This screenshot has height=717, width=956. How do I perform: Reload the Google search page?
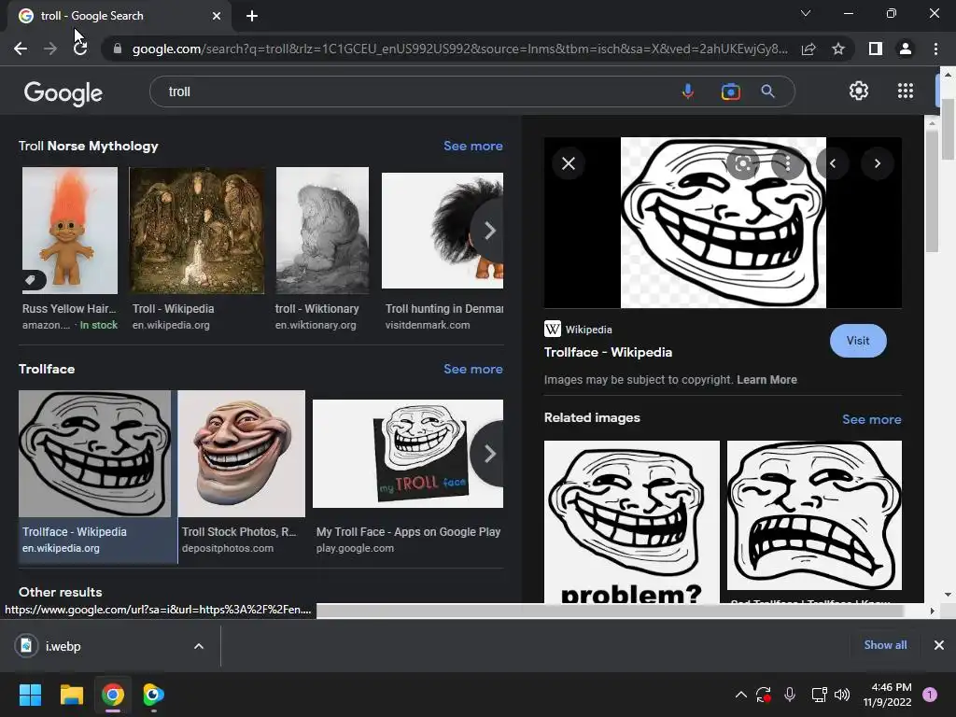click(x=80, y=49)
